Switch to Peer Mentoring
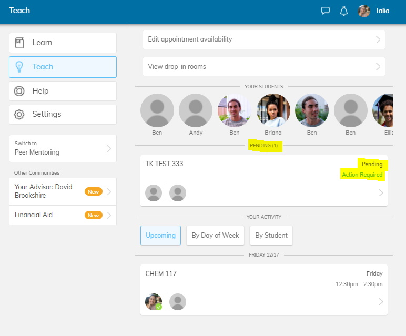The image size is (406, 336). click(63, 149)
